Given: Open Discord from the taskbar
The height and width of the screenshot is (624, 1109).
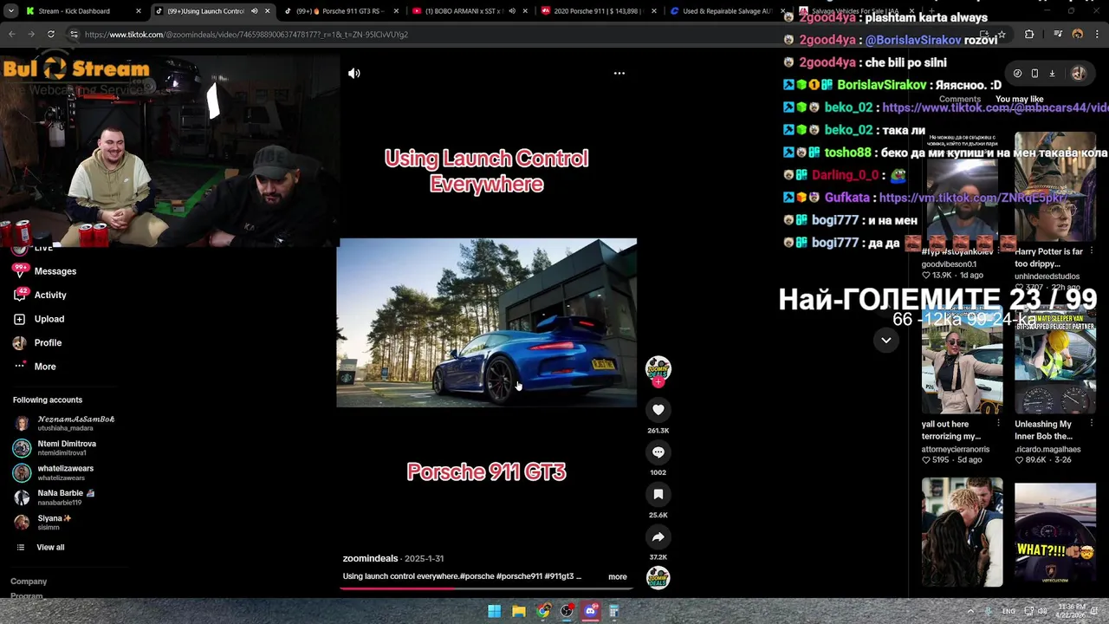Looking at the screenshot, I should click(591, 611).
